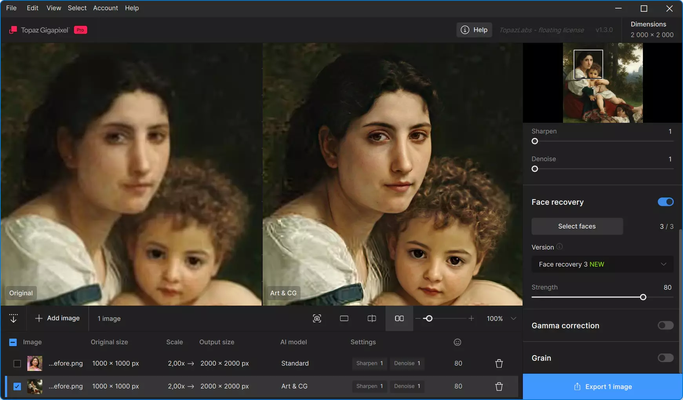Click the zoom slider handle in toolbar
Viewport: 683px width, 400px height.
coord(429,318)
